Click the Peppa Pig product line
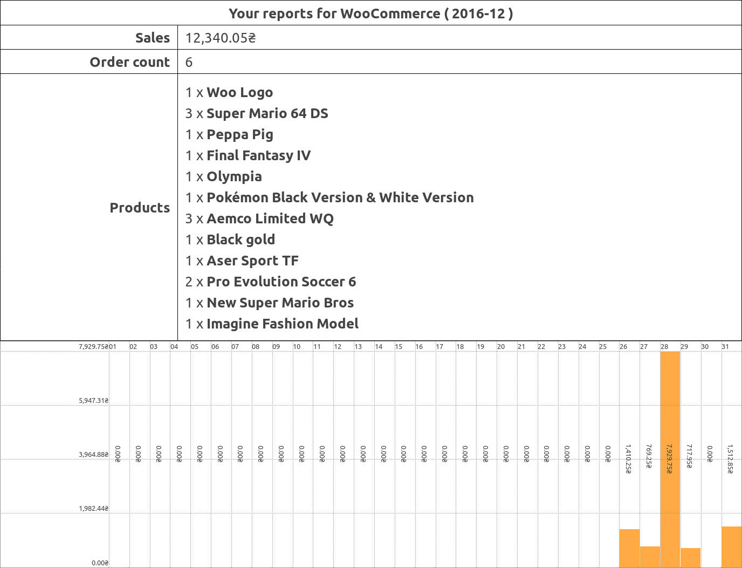Screen dimensions: 742x568 pyautogui.click(x=229, y=134)
